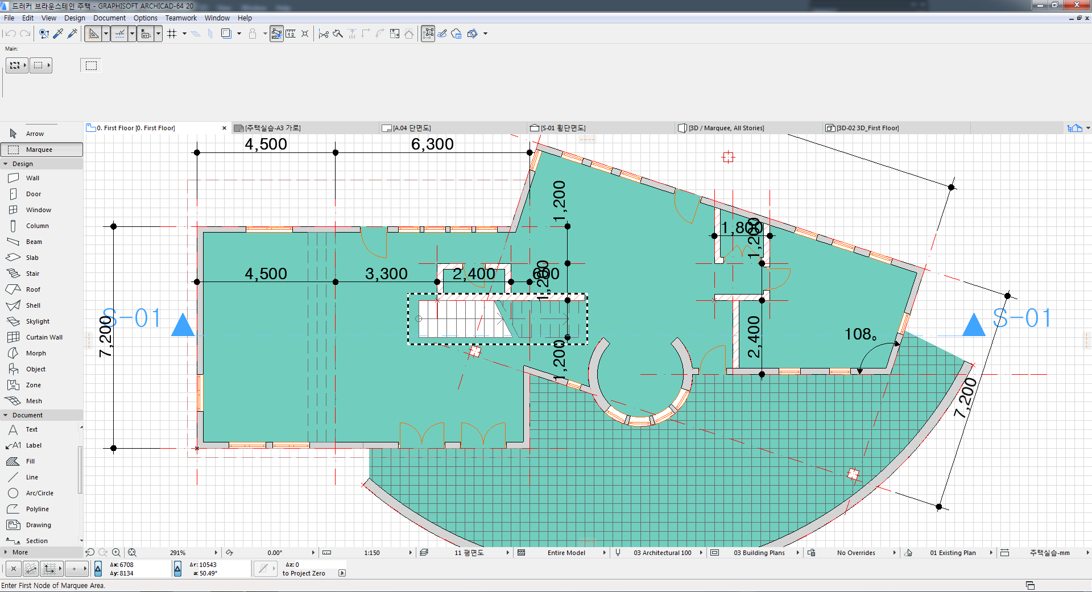Click the Zoom In magnifier icon
This screenshot has width=1092, height=592.
(x=116, y=552)
